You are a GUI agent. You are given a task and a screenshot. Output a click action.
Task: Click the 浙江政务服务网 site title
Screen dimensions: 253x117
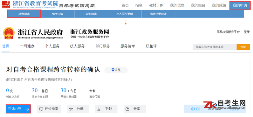(x=90, y=32)
